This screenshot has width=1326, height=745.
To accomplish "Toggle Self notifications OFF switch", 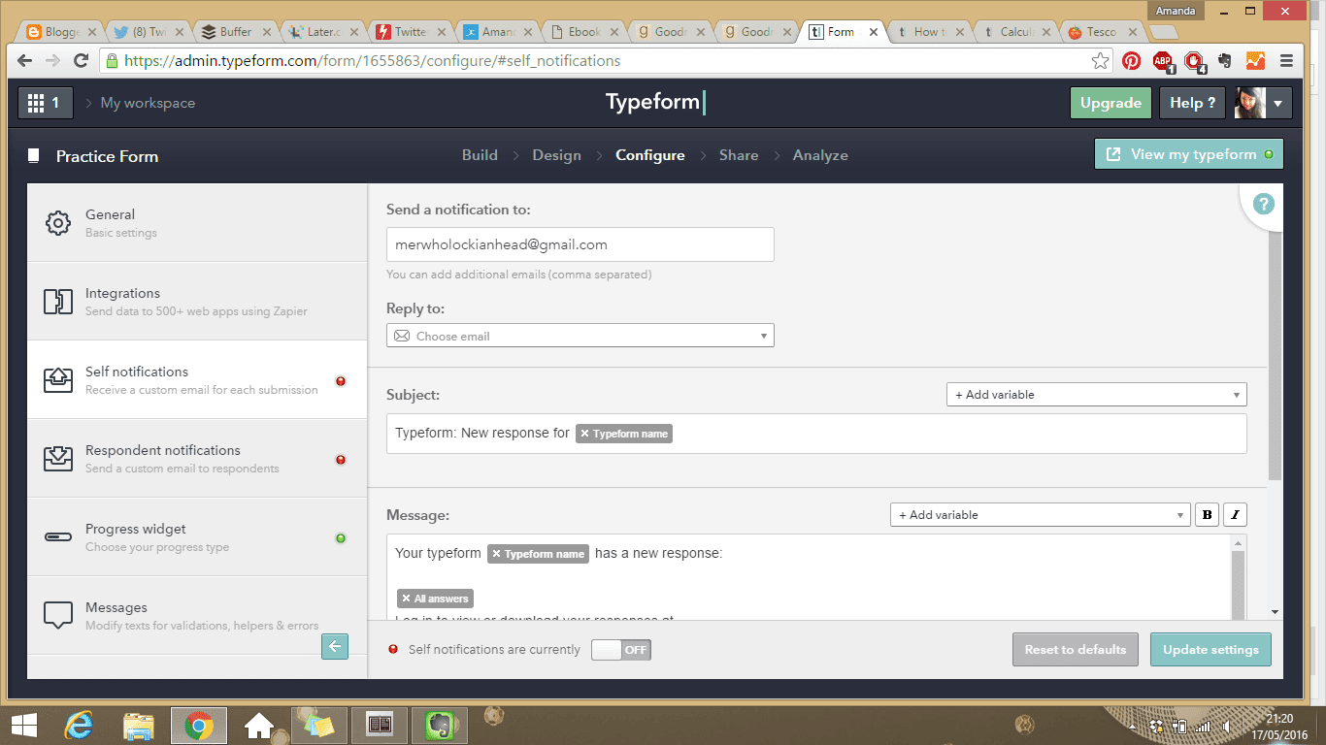I will (x=621, y=650).
